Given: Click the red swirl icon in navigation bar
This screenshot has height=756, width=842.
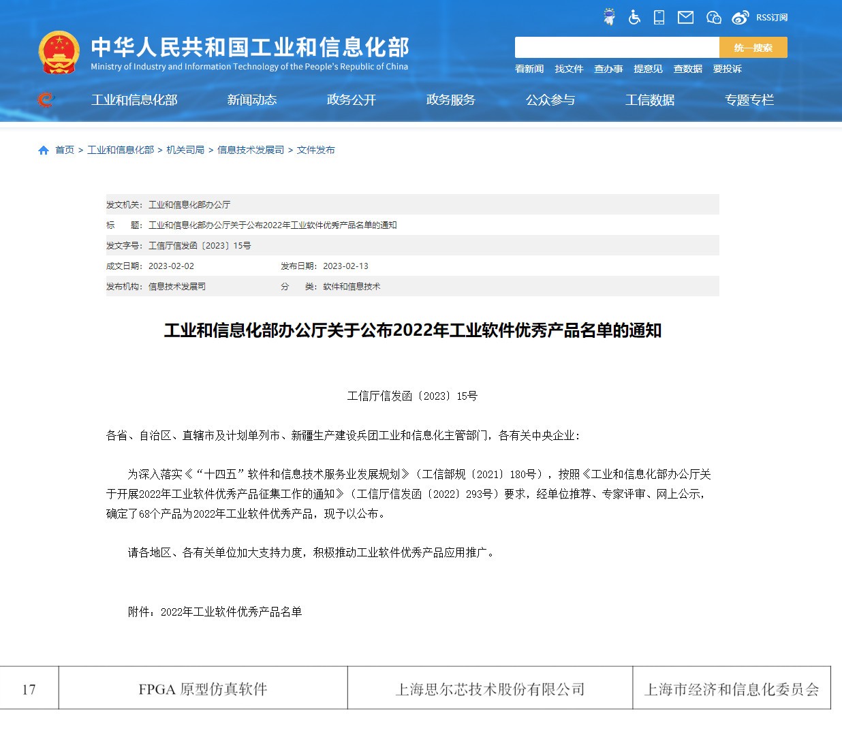Looking at the screenshot, I should 46,100.
